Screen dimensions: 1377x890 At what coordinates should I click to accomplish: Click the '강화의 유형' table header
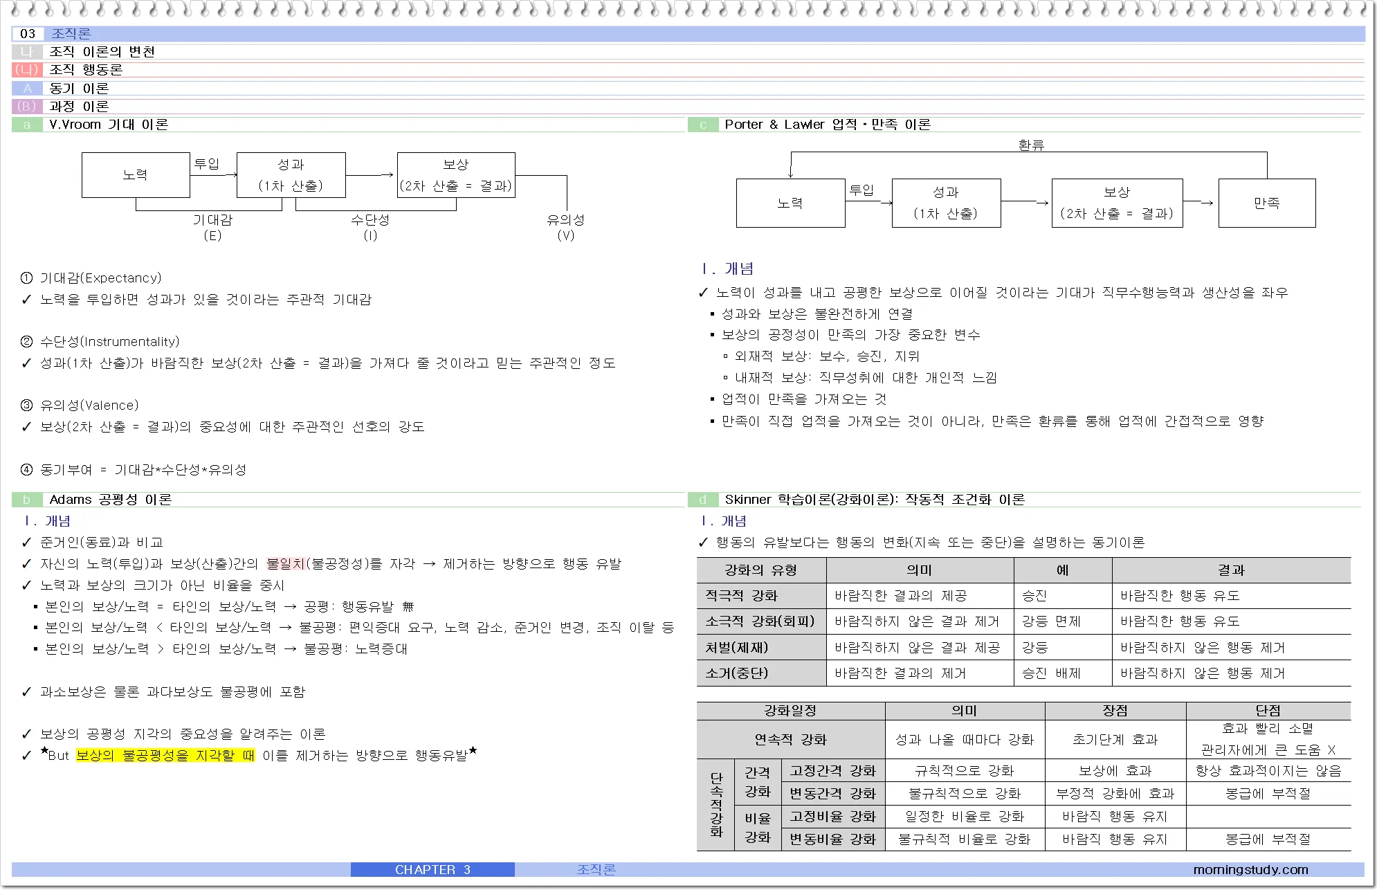[x=761, y=570]
